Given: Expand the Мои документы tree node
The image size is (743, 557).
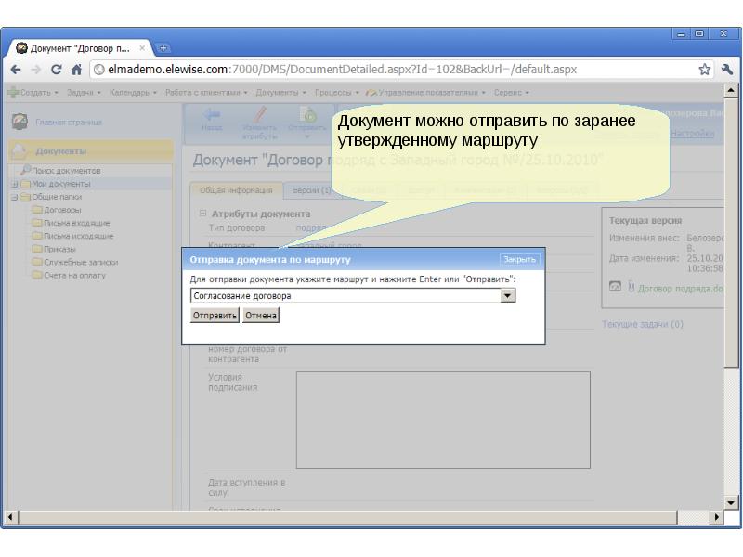Looking at the screenshot, I should pos(14,184).
